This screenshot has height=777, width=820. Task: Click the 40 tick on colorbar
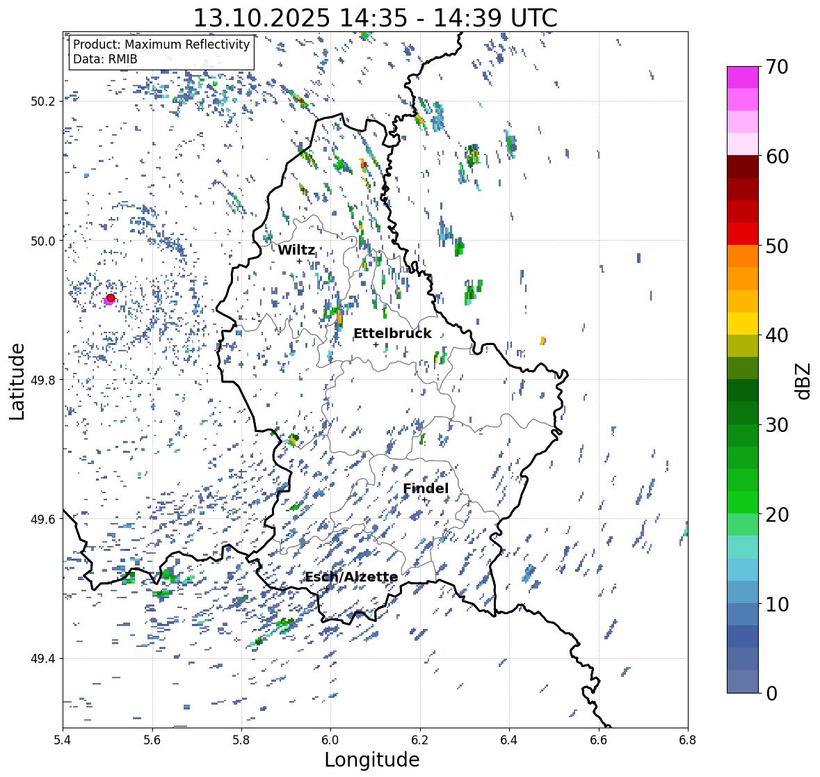[777, 335]
